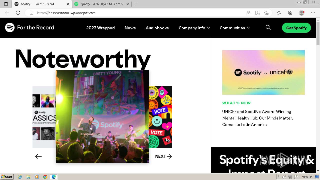The image size is (320, 180).
Task: Switch to Spotify Web Player tab
Action: 102,4
